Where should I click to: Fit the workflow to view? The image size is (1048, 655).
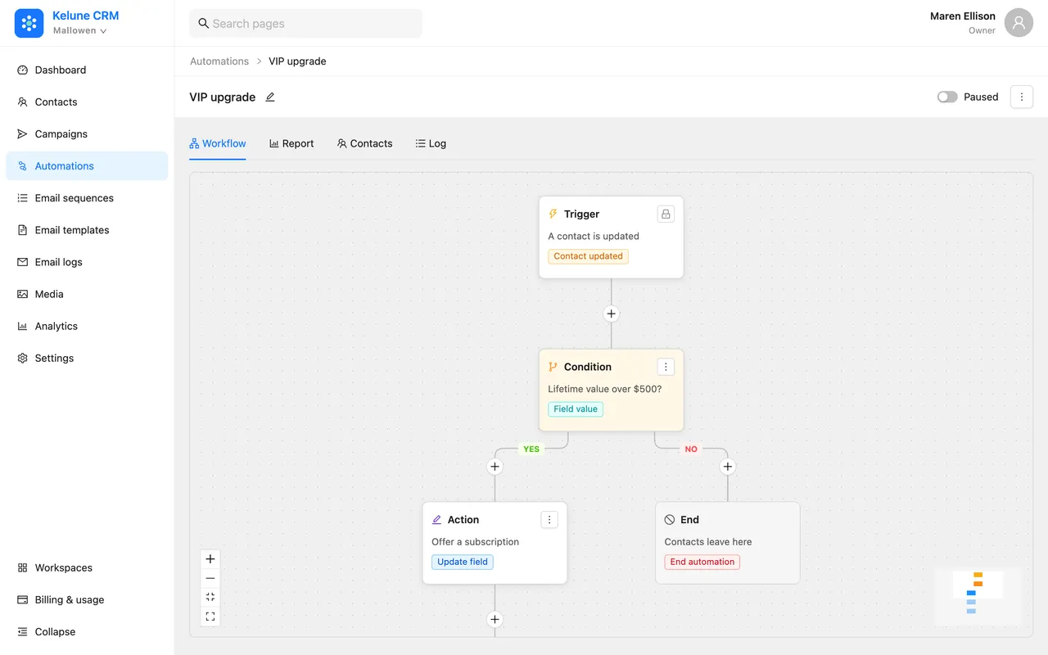pos(210,597)
